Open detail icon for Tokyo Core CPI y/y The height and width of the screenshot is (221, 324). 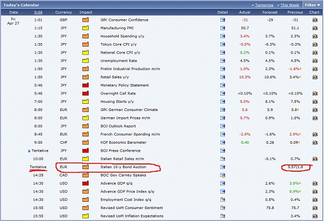click(222, 44)
